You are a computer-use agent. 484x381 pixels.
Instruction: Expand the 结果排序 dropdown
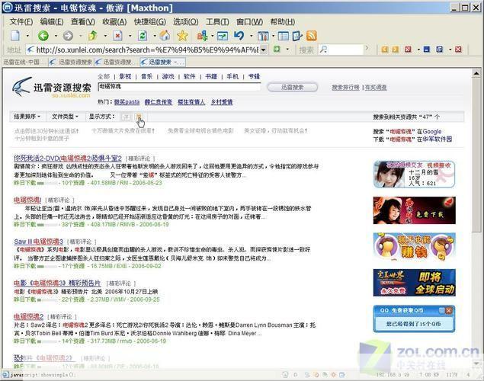(x=27, y=117)
